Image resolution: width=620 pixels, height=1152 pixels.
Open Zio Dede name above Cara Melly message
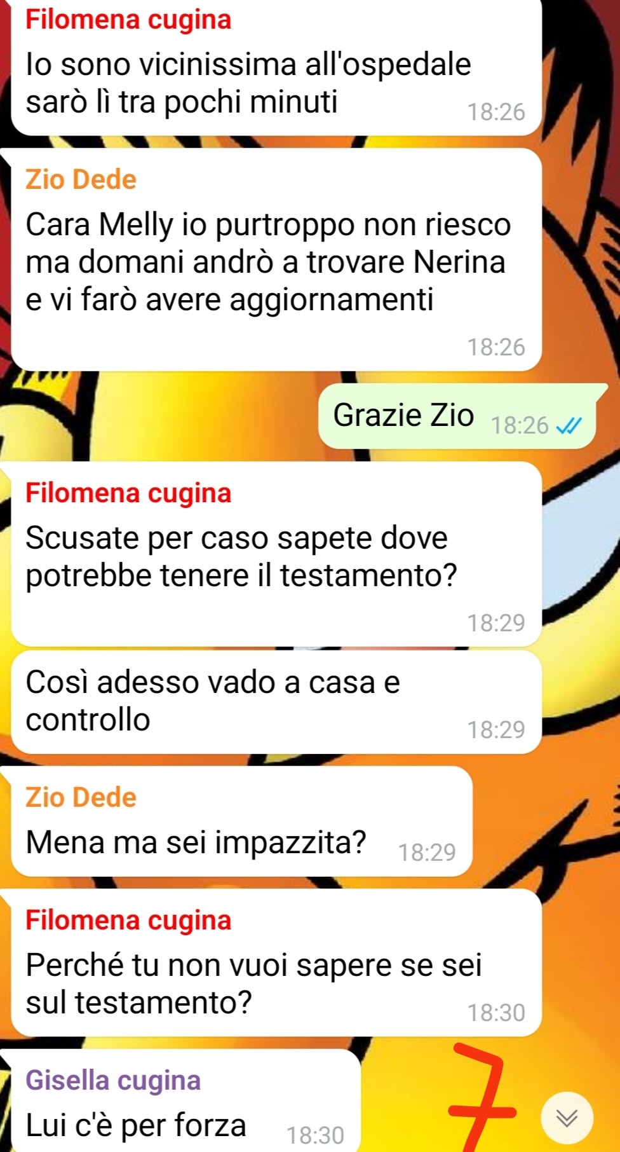[x=81, y=179]
